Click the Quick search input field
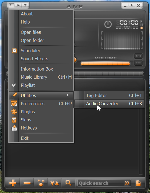The width and height of the screenshot is (150, 193). [101, 183]
